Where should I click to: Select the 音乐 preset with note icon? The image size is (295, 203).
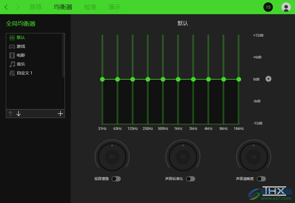(x=20, y=64)
